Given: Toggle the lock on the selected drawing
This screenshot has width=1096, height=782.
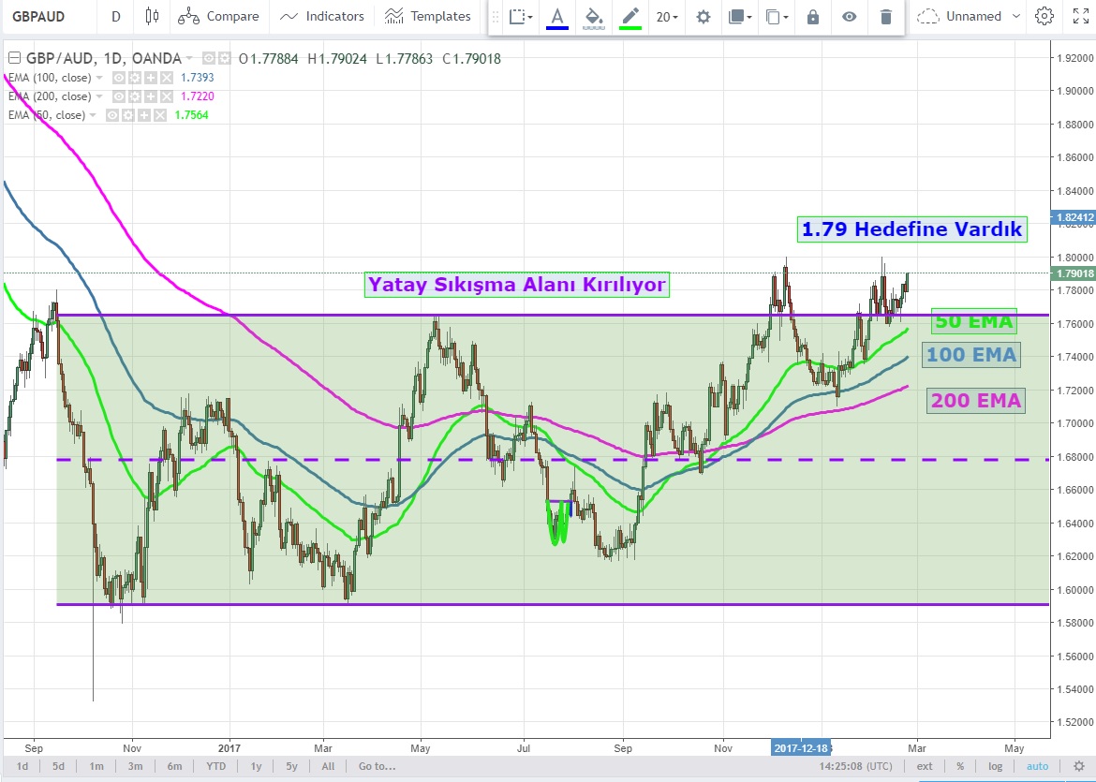Looking at the screenshot, I should [813, 17].
